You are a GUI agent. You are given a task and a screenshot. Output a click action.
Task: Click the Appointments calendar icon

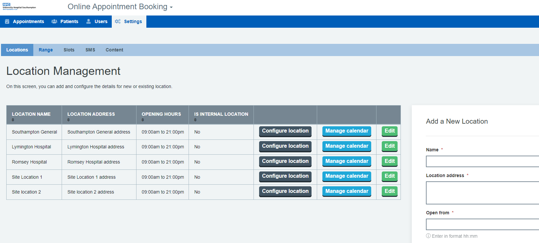pos(7,21)
